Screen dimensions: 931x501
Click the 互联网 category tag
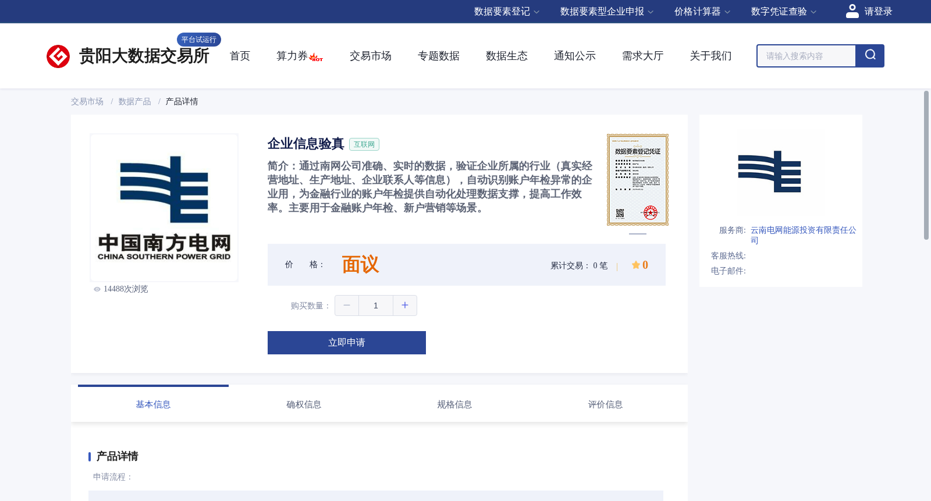[364, 144]
